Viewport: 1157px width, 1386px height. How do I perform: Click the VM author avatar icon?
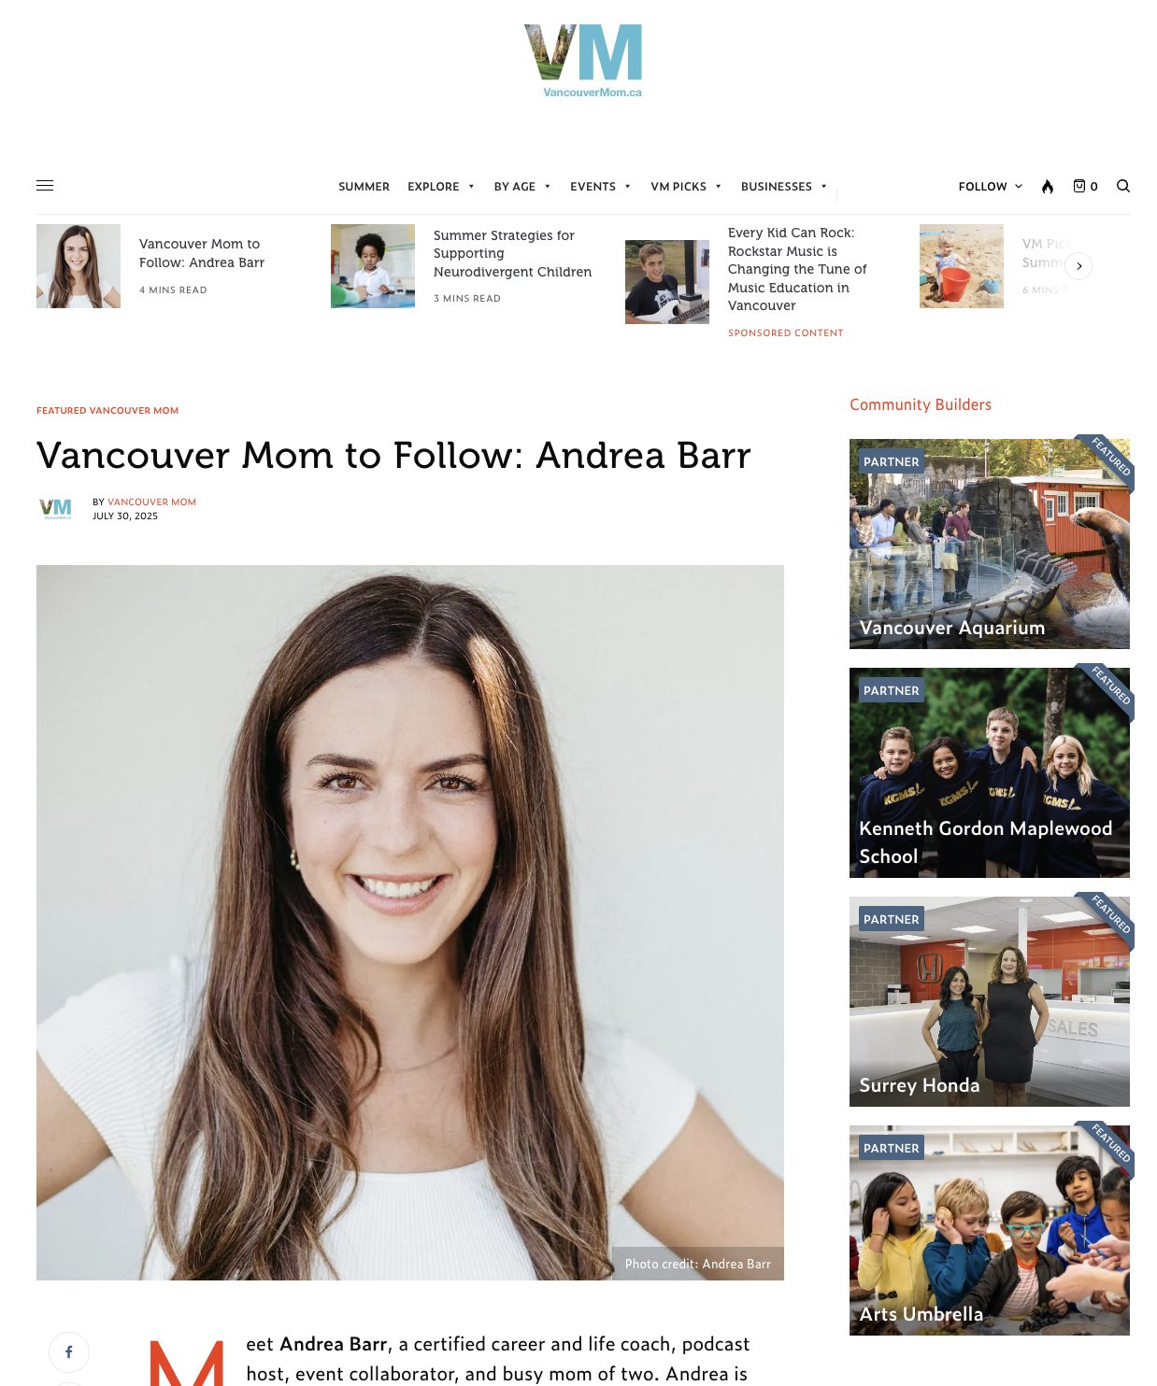[56, 509]
